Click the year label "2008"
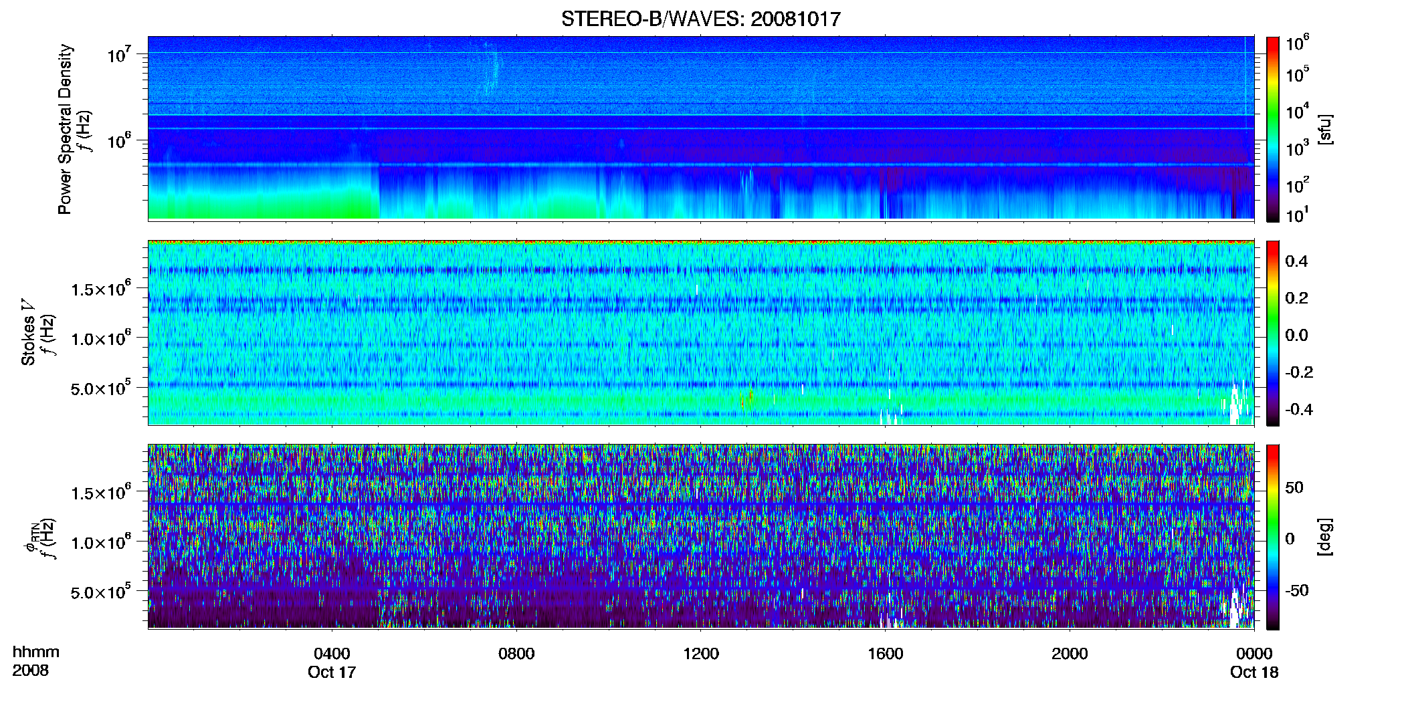 pos(31,671)
